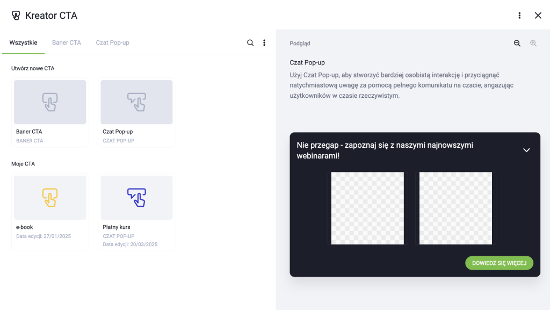Create a new Czat Pop-up template
The width and height of the screenshot is (550, 310).
point(136,113)
